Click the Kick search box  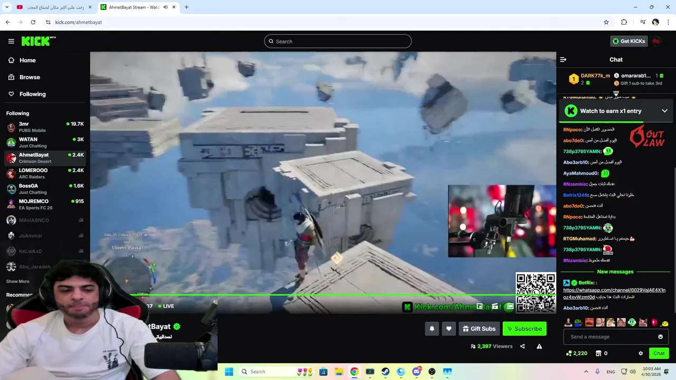coord(338,41)
